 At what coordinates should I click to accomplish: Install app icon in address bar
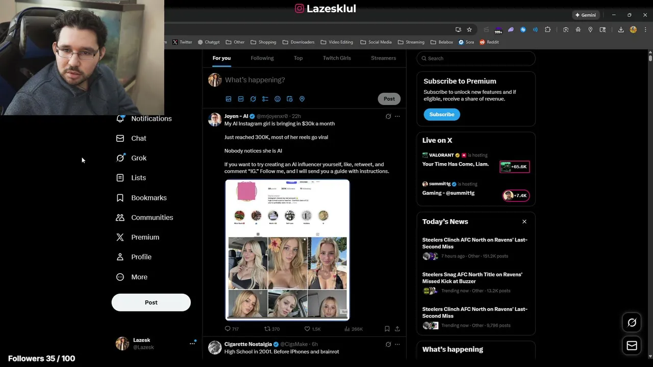pyautogui.click(x=458, y=30)
